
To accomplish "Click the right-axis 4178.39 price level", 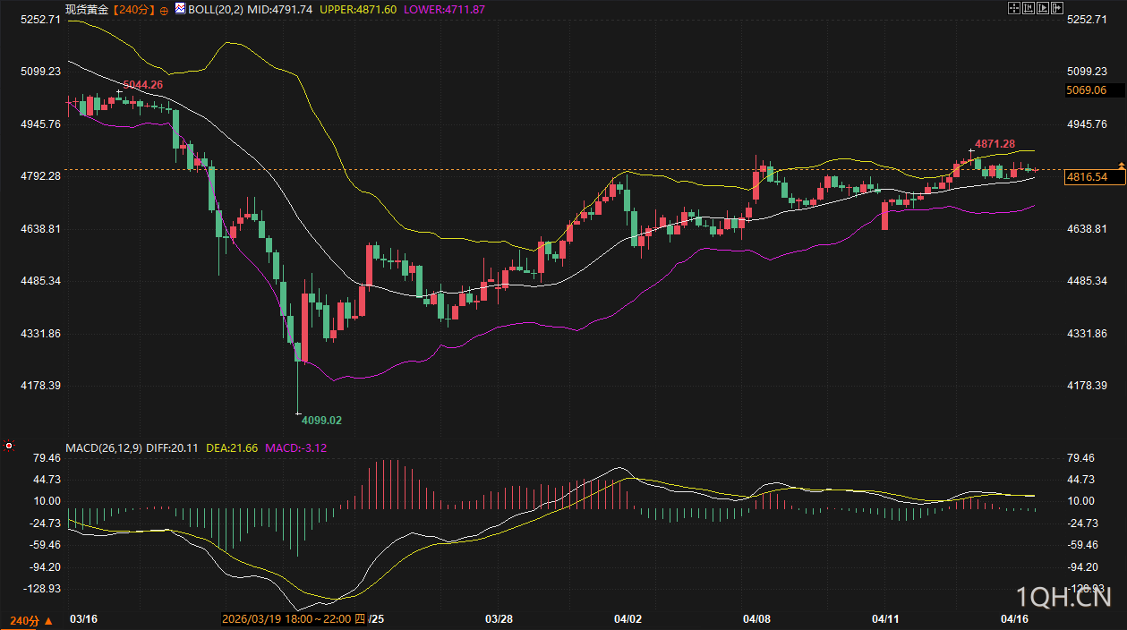I will [1088, 386].
